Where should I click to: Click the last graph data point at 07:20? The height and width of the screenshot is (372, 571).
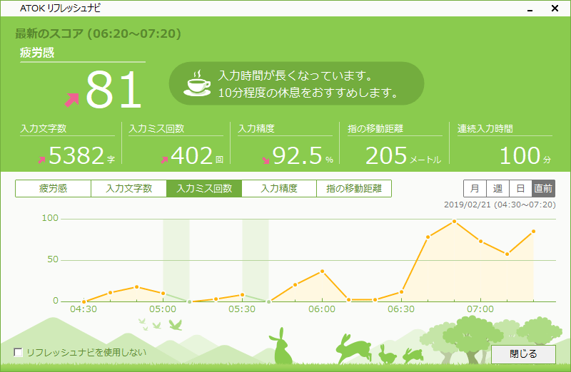click(x=533, y=232)
